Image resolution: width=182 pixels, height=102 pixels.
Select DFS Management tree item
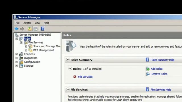[44, 50]
